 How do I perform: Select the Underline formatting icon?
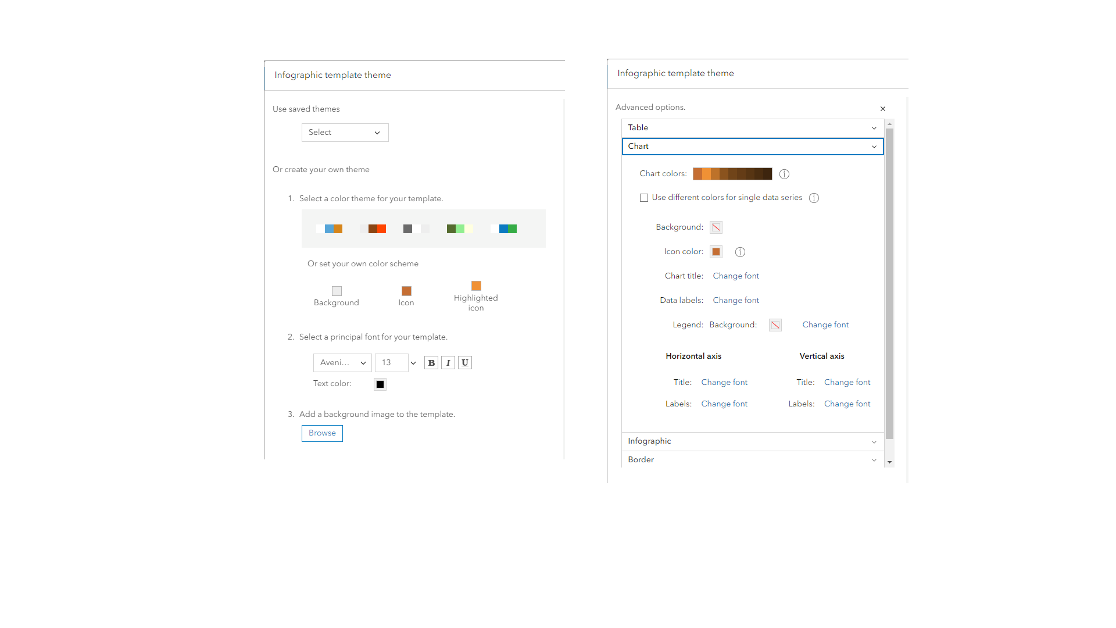(464, 362)
